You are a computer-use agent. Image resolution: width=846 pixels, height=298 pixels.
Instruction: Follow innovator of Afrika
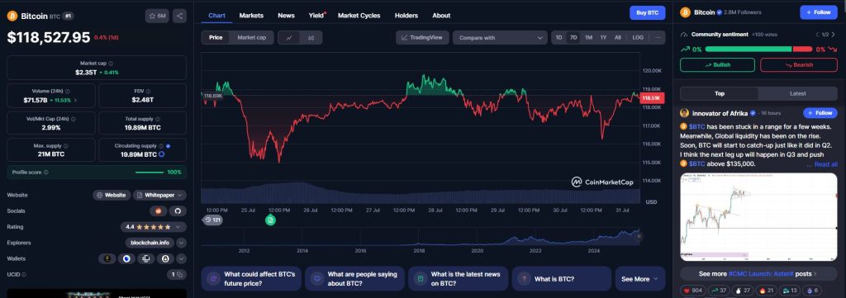(x=820, y=113)
